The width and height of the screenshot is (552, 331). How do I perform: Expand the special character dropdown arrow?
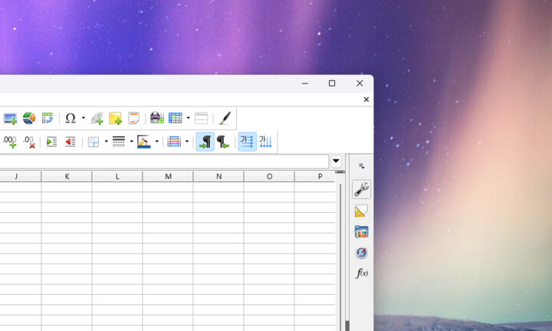coord(83,118)
